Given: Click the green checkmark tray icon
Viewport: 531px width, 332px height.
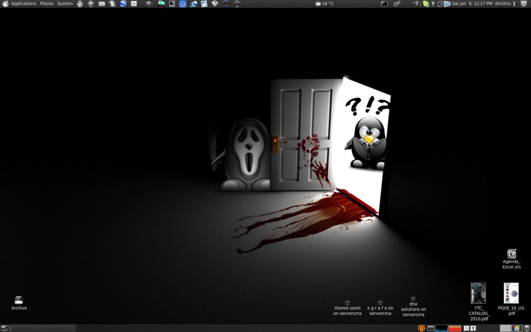Looking at the screenshot, I should click(426, 4).
